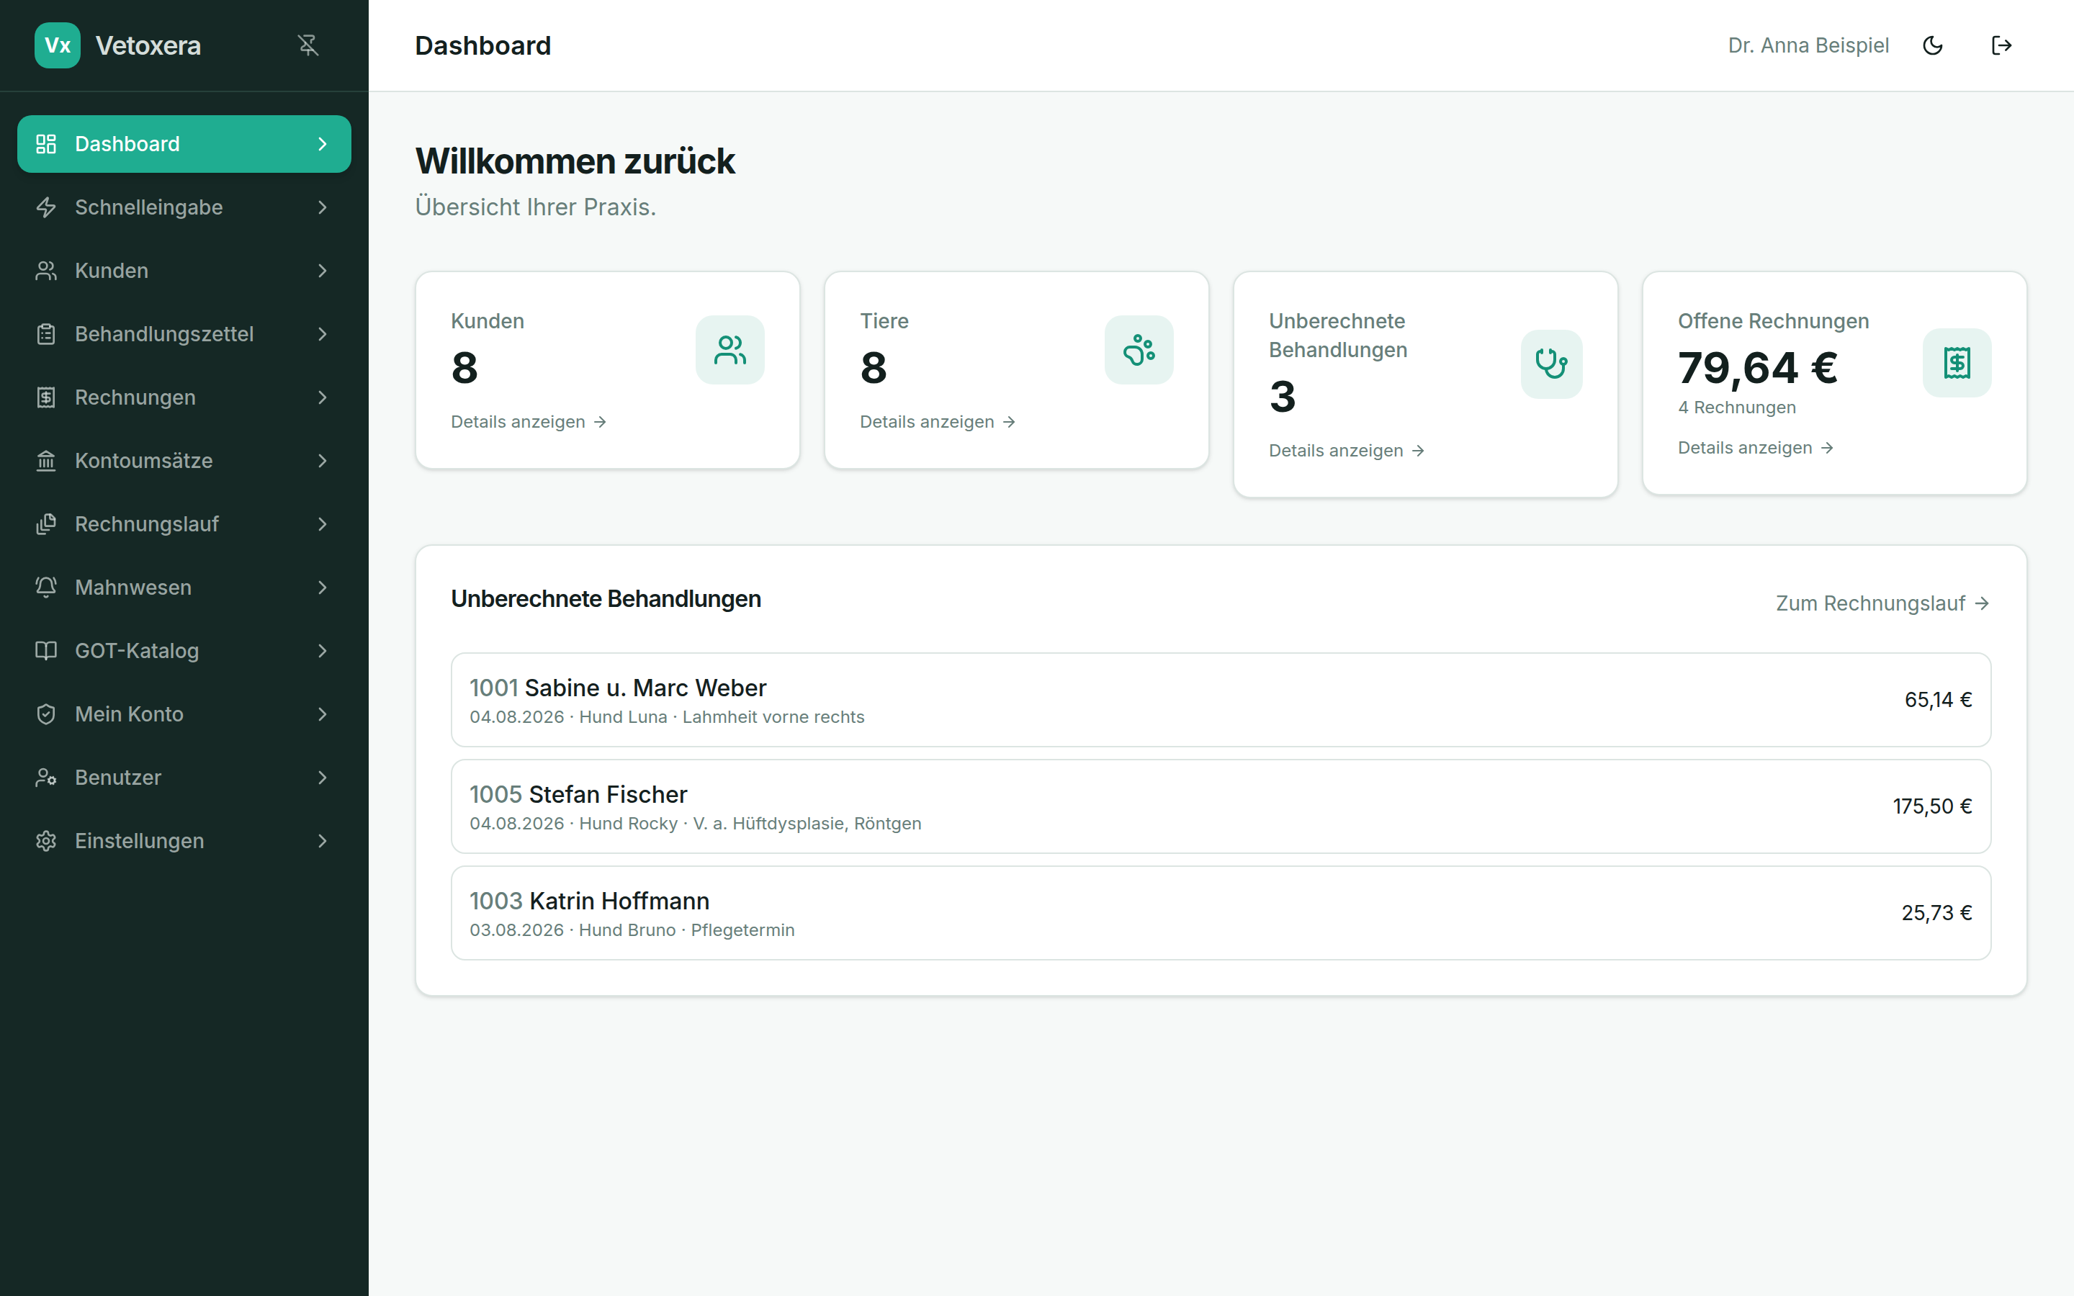Open Mahnwesen menu item

[184, 587]
